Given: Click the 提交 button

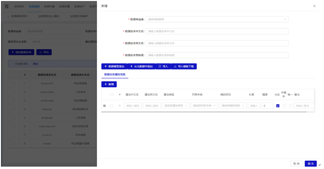Looking at the screenshot, I should pyautogui.click(x=310, y=164).
